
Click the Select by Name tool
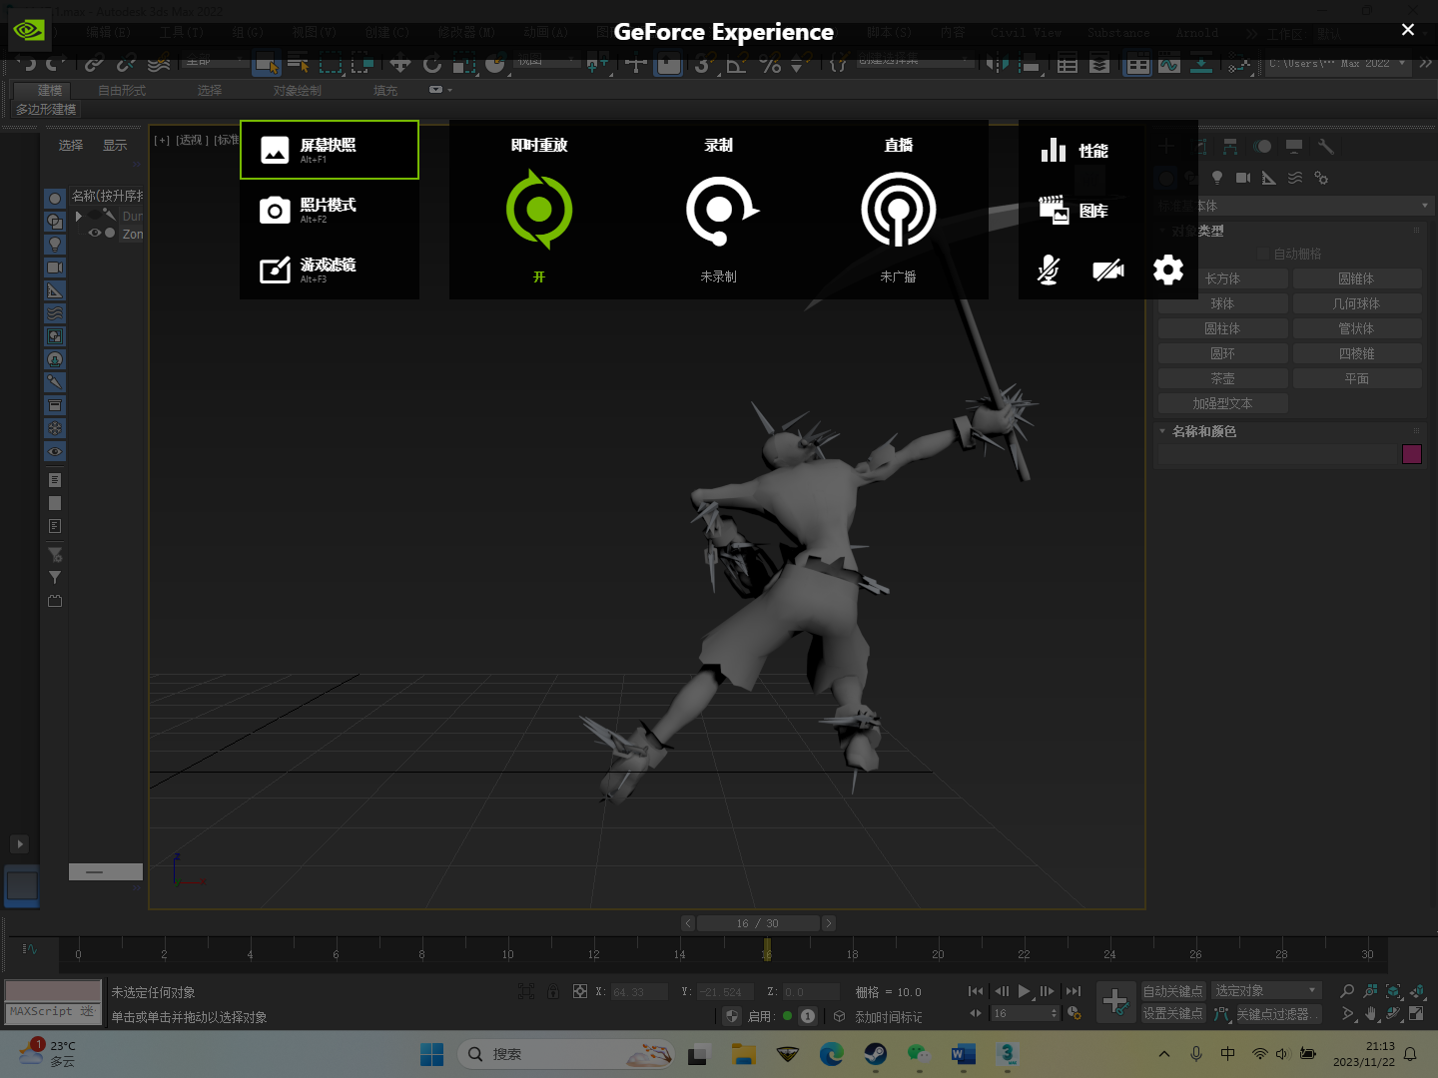pyautogui.click(x=298, y=64)
